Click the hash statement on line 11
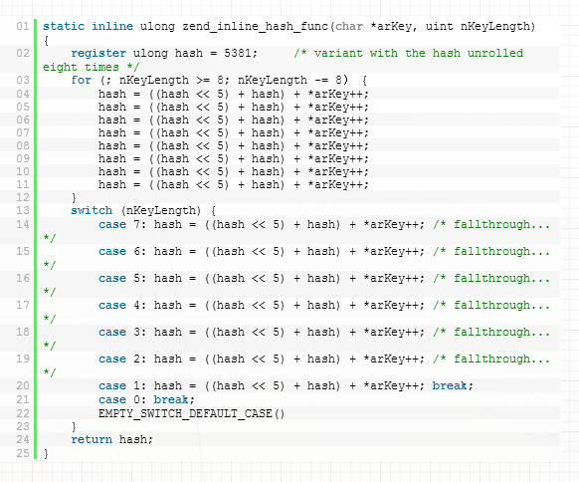This screenshot has width=579, height=482. coord(234,184)
